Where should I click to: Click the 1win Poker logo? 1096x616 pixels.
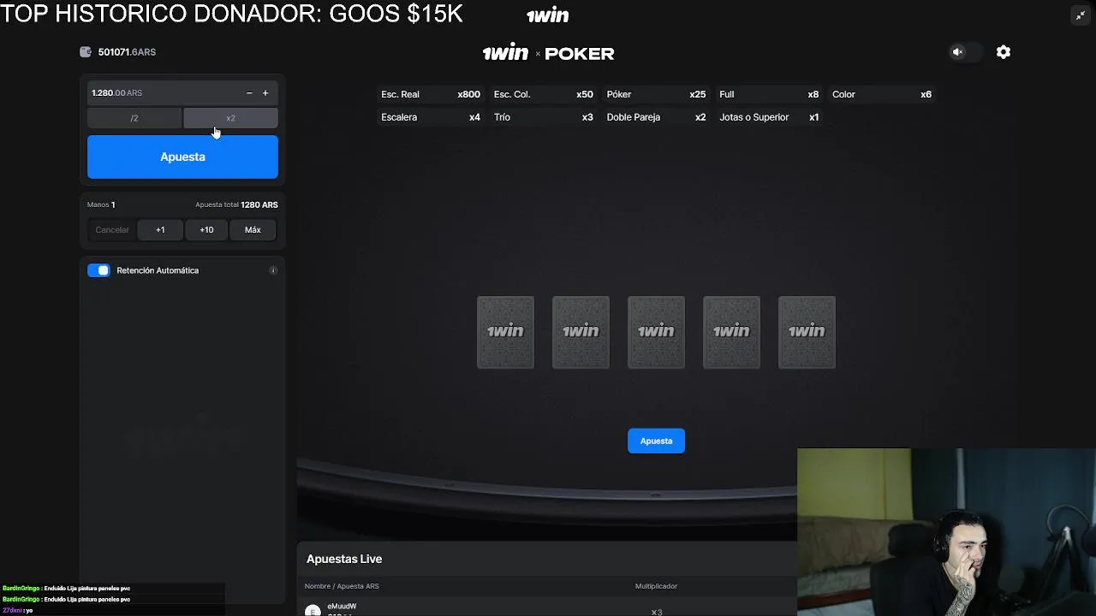[548, 53]
